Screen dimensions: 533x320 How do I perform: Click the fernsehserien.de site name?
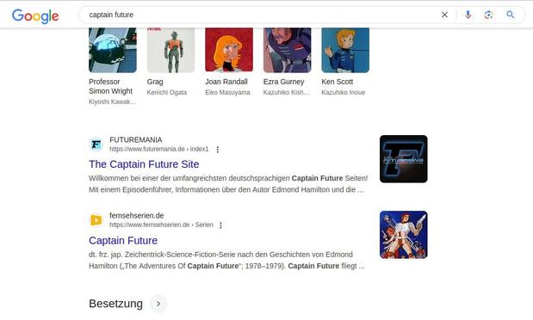point(136,216)
